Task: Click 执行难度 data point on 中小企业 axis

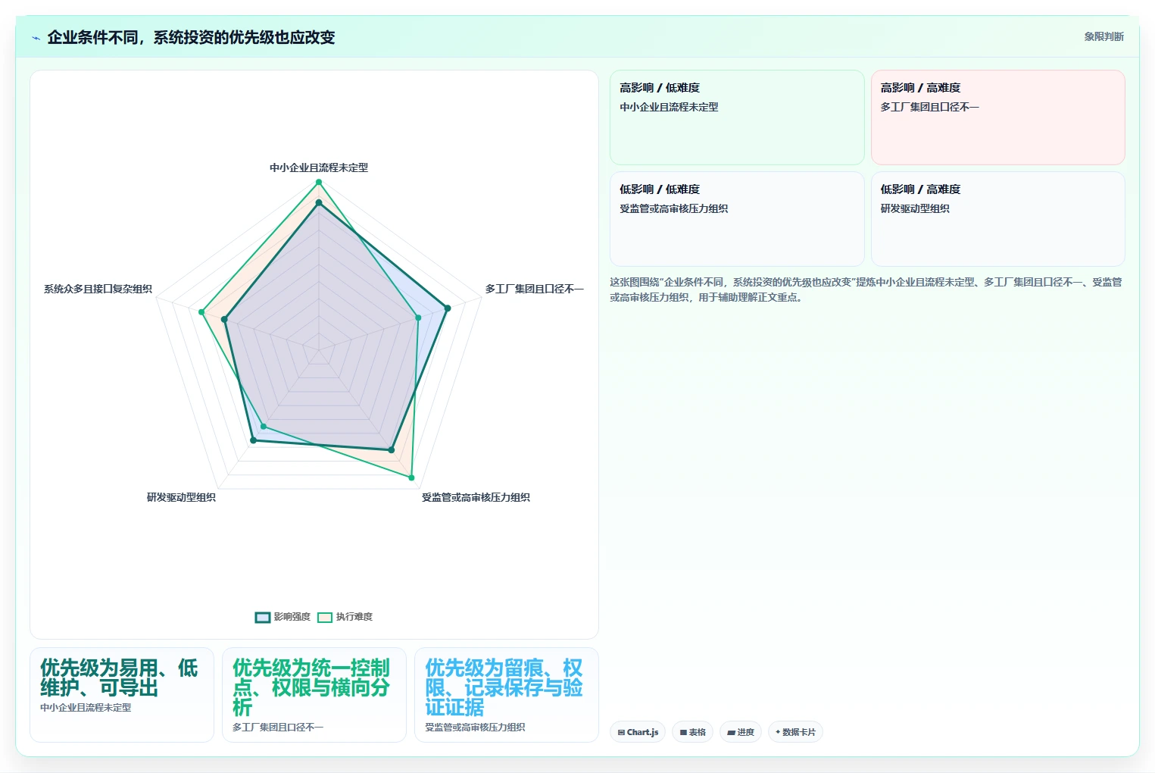Action: point(319,182)
